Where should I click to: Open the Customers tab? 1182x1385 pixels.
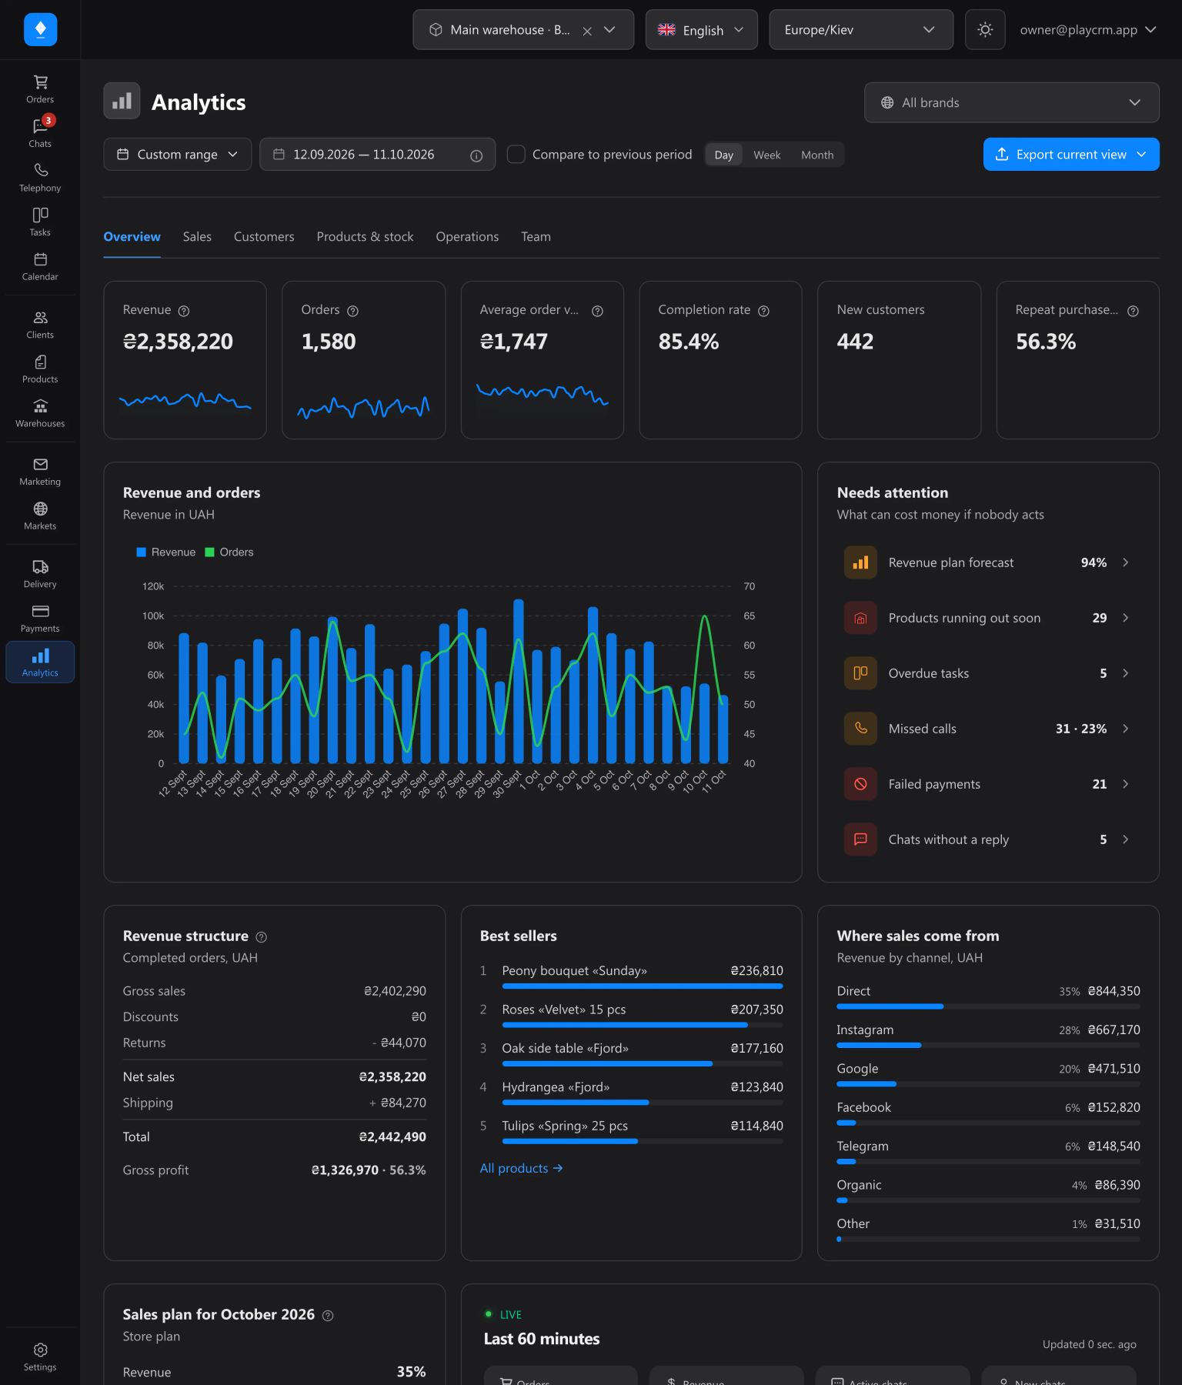[264, 237]
